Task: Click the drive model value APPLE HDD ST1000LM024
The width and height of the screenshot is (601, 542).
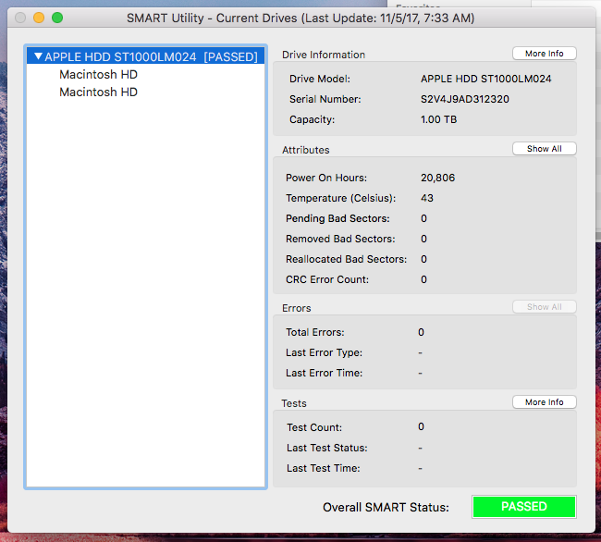Action: (x=486, y=79)
